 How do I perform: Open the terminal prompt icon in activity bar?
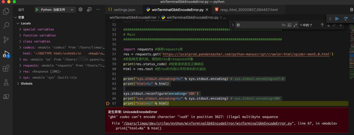[6, 97]
